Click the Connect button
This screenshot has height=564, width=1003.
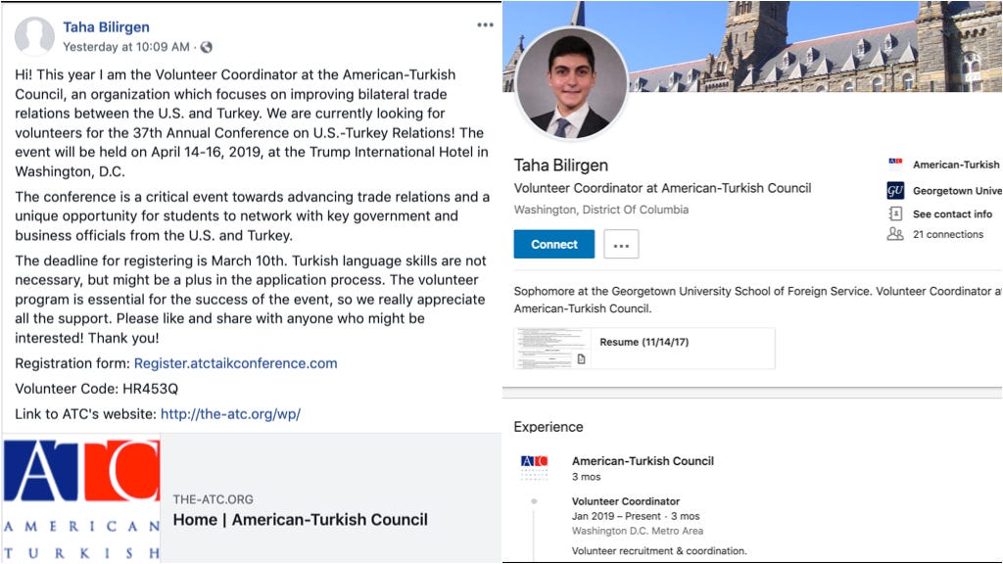click(x=554, y=244)
